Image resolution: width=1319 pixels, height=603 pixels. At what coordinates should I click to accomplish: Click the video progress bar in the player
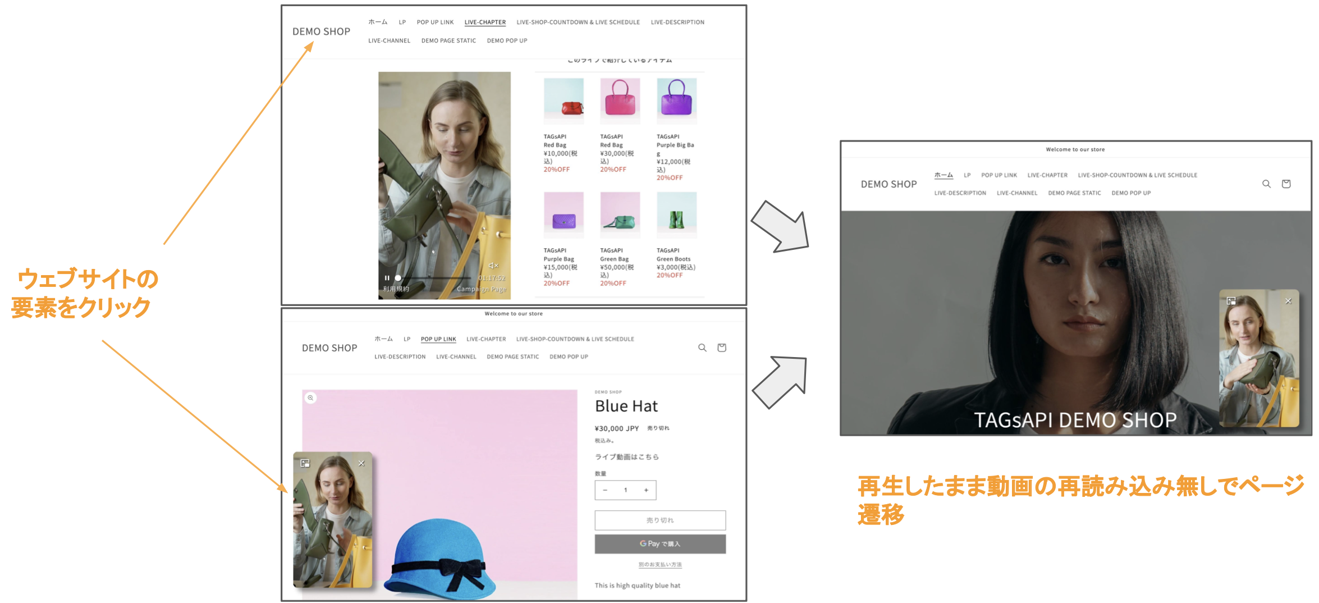pyautogui.click(x=438, y=278)
